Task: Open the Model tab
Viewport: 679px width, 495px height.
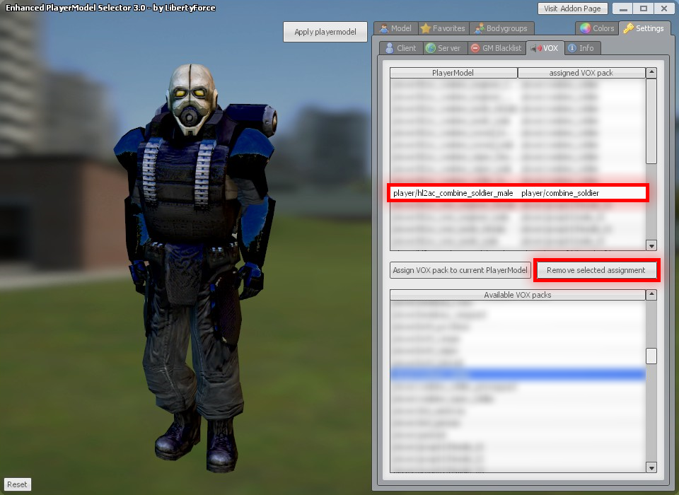Action: click(x=396, y=28)
